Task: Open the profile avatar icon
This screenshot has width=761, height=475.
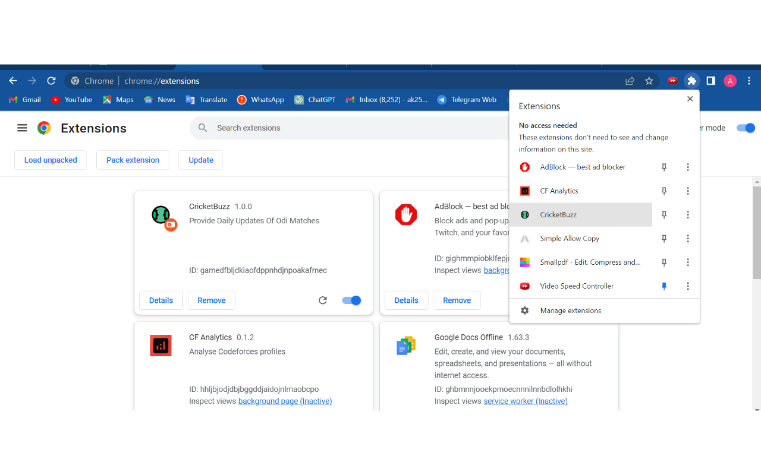Action: (x=730, y=81)
